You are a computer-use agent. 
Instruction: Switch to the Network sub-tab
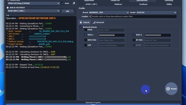point(98,22)
